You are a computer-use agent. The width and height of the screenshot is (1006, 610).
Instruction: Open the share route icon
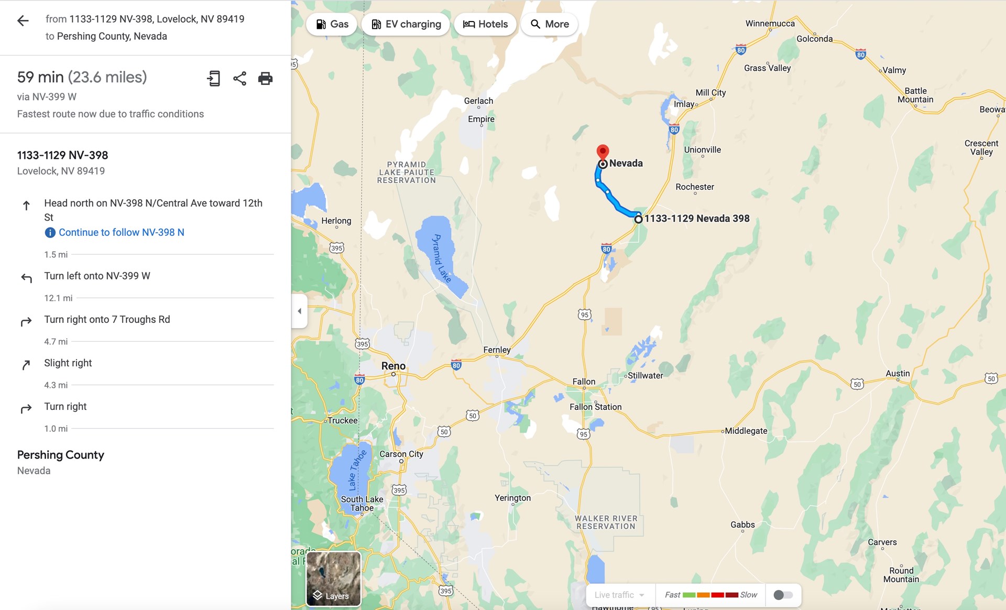[239, 79]
